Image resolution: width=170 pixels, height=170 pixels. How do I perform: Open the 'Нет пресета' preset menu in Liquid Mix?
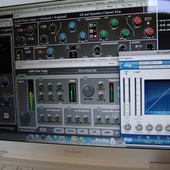pos(126,58)
